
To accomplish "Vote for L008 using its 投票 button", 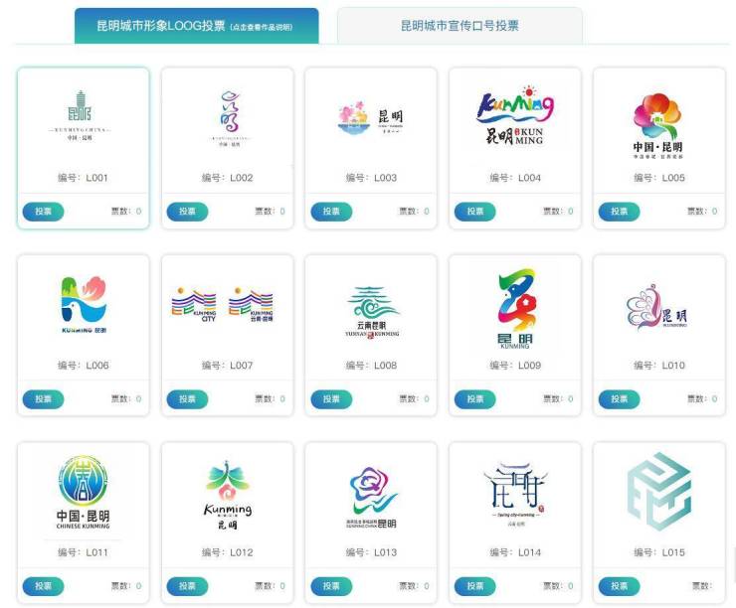I will pyautogui.click(x=331, y=399).
